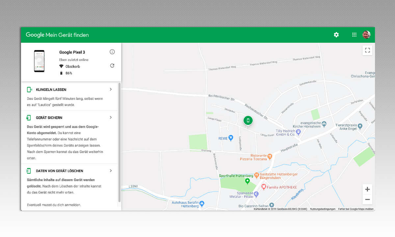Click the Google Mein Gerät finden logo
The height and width of the screenshot is (237, 395).
pos(57,35)
